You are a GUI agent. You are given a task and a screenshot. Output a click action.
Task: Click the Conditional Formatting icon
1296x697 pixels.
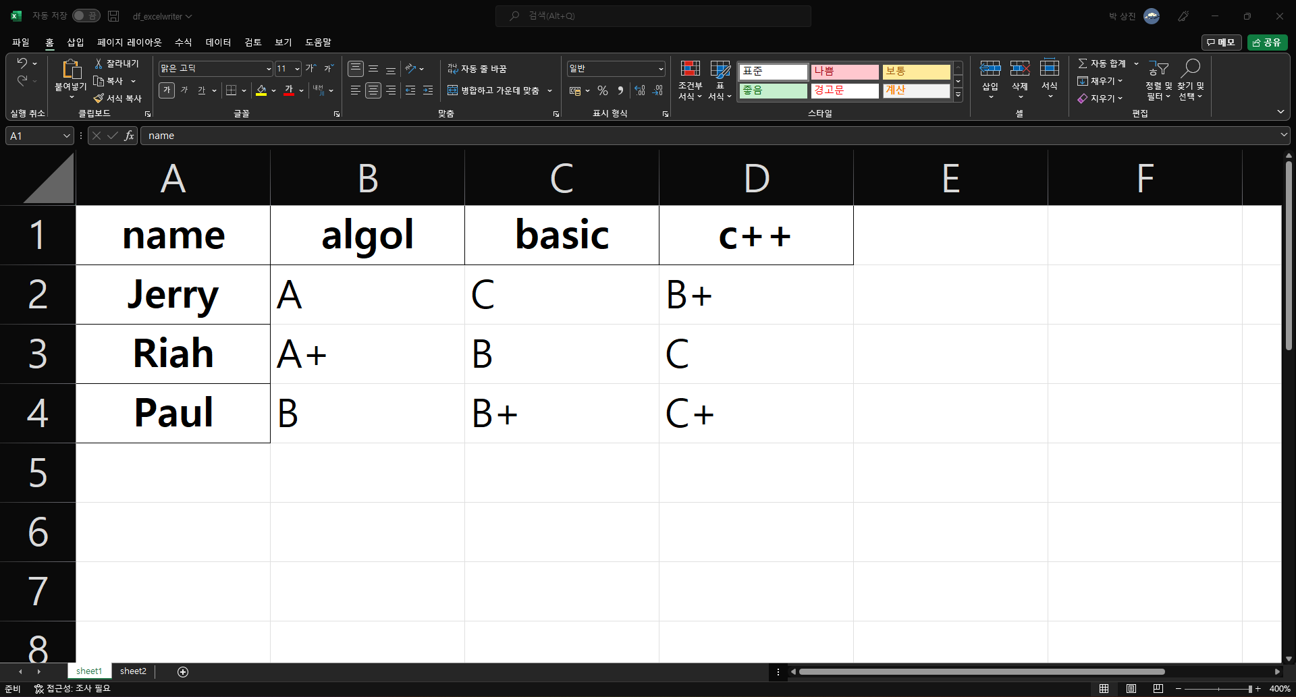click(690, 69)
